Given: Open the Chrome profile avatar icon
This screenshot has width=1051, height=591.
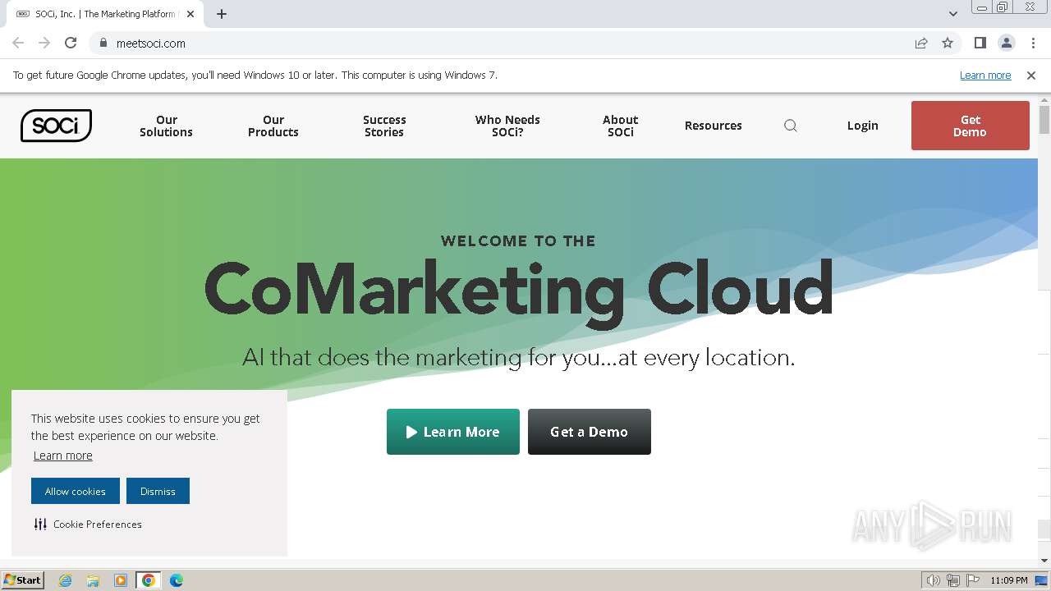Looking at the screenshot, I should click(x=1006, y=43).
